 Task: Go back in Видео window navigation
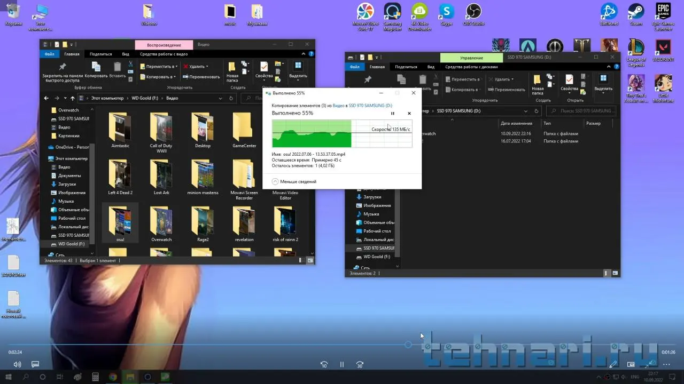point(46,98)
